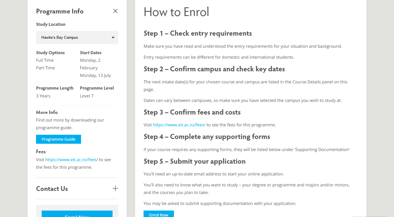The image size is (394, 217).
Task: Select the How to Enrol title
Action: click(176, 12)
